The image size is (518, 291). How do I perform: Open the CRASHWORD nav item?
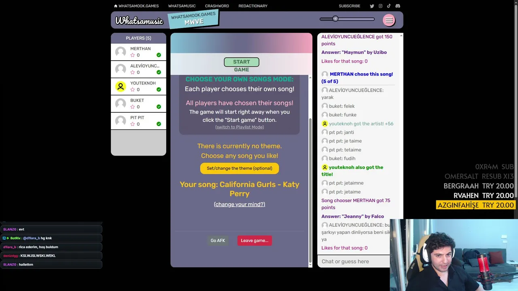(x=217, y=6)
